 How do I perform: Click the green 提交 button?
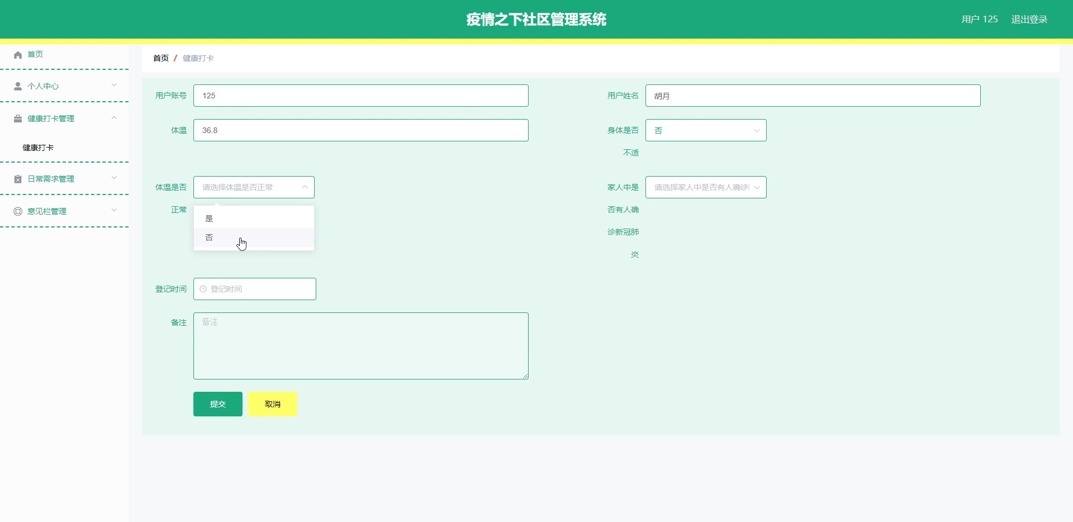pyautogui.click(x=218, y=404)
